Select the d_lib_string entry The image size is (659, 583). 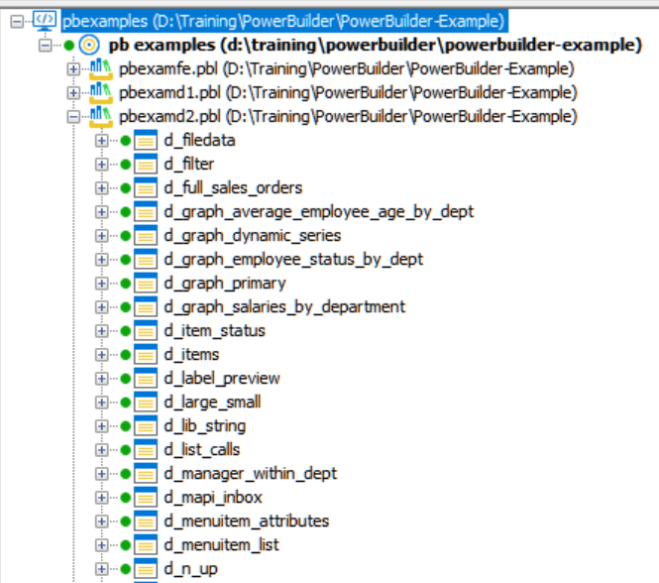click(205, 426)
